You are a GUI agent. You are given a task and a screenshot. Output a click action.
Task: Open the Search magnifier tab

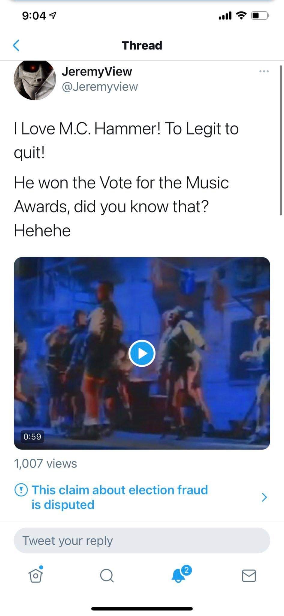[x=107, y=575]
